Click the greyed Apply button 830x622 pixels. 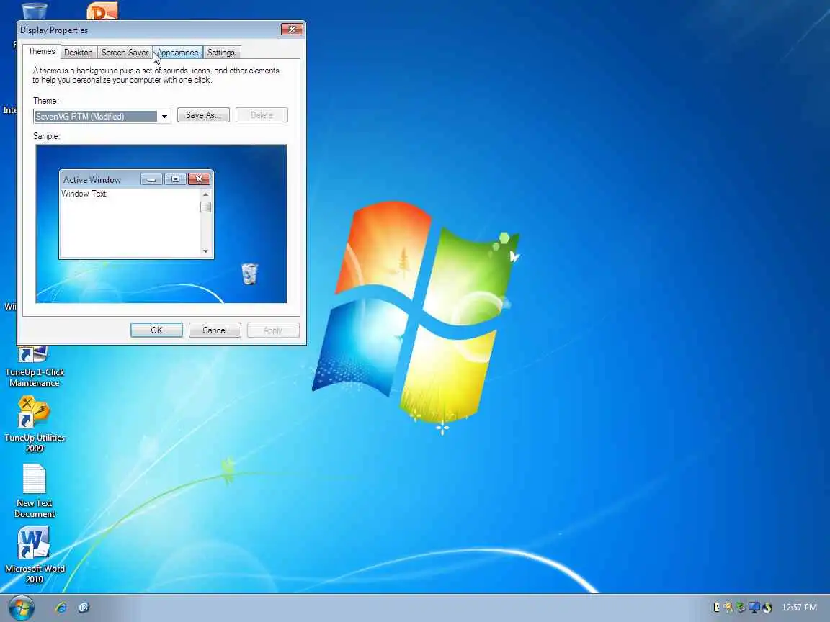pos(272,330)
